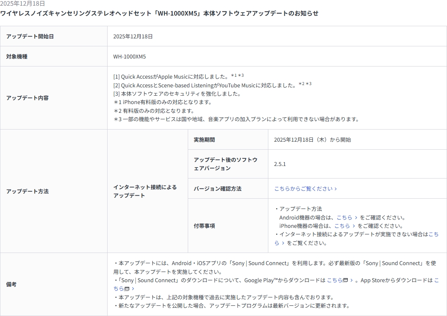
Task: Select the アップデート開始日 row header
Action: pyautogui.click(x=30, y=36)
